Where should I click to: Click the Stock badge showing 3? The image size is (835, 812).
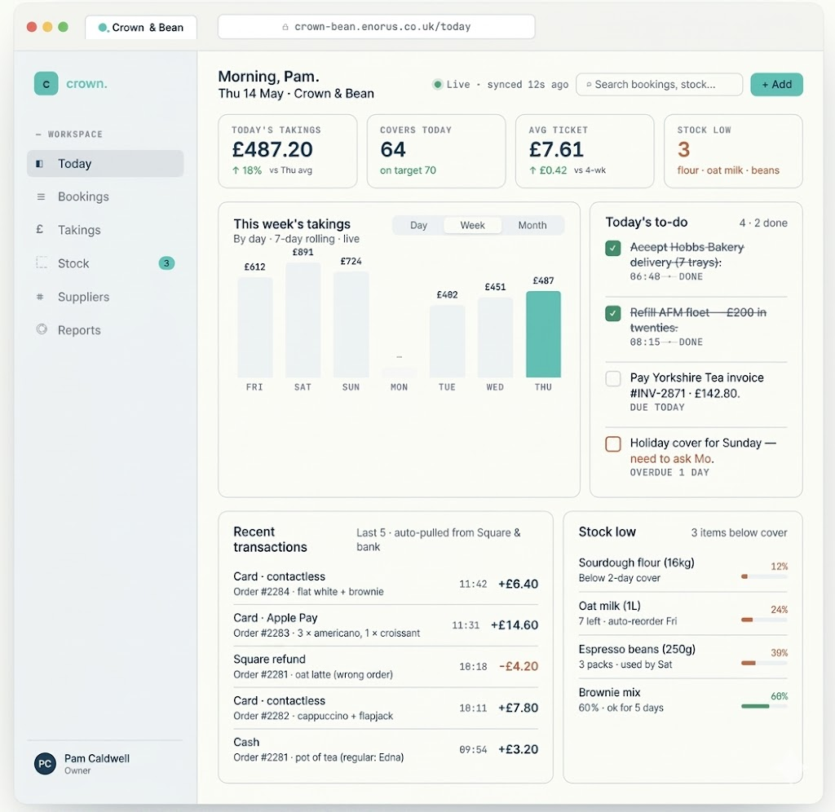(x=166, y=263)
